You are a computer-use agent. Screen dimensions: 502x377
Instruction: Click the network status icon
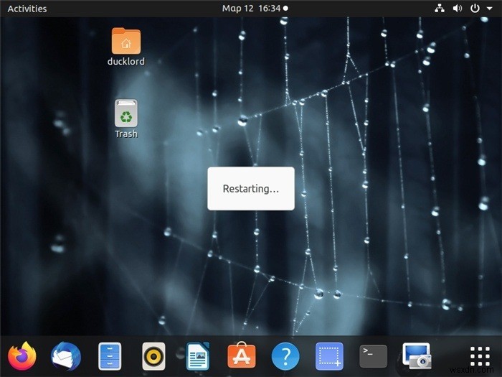[x=439, y=9]
